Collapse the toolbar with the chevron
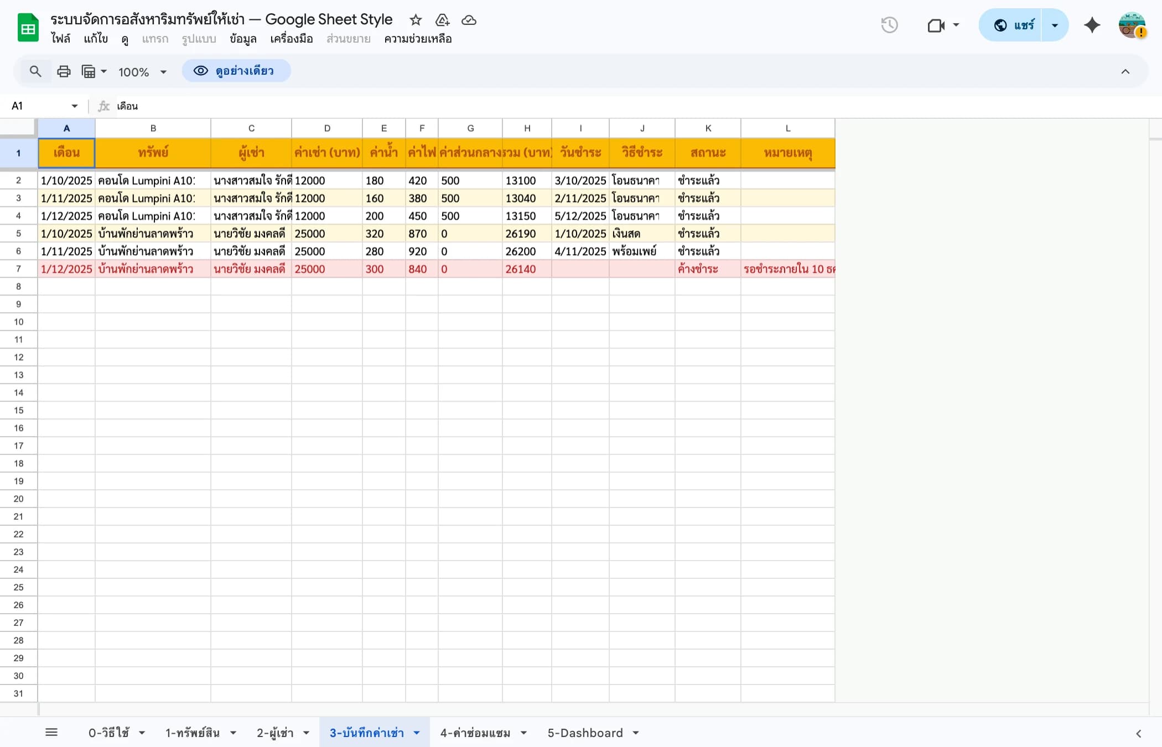The image size is (1162, 747). (x=1125, y=71)
